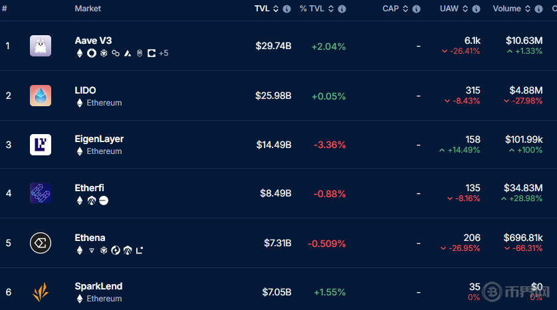Sort the table by % TVL
This screenshot has width=557, height=310.
[x=312, y=9]
